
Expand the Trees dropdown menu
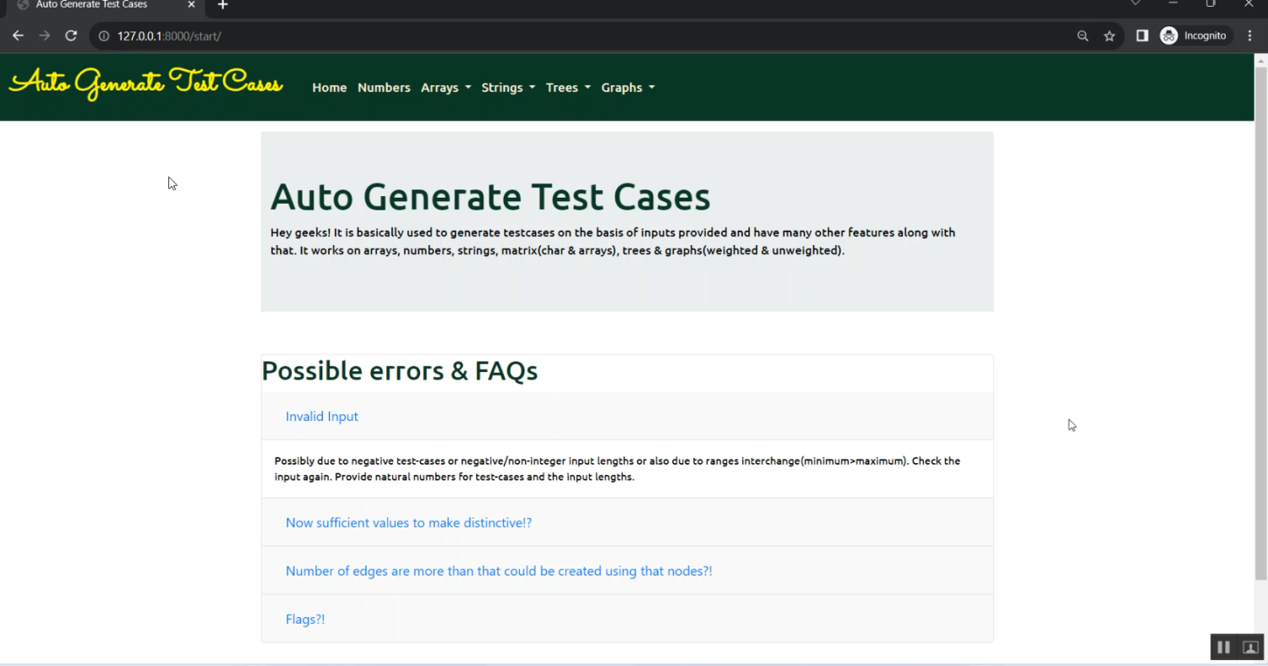(568, 88)
